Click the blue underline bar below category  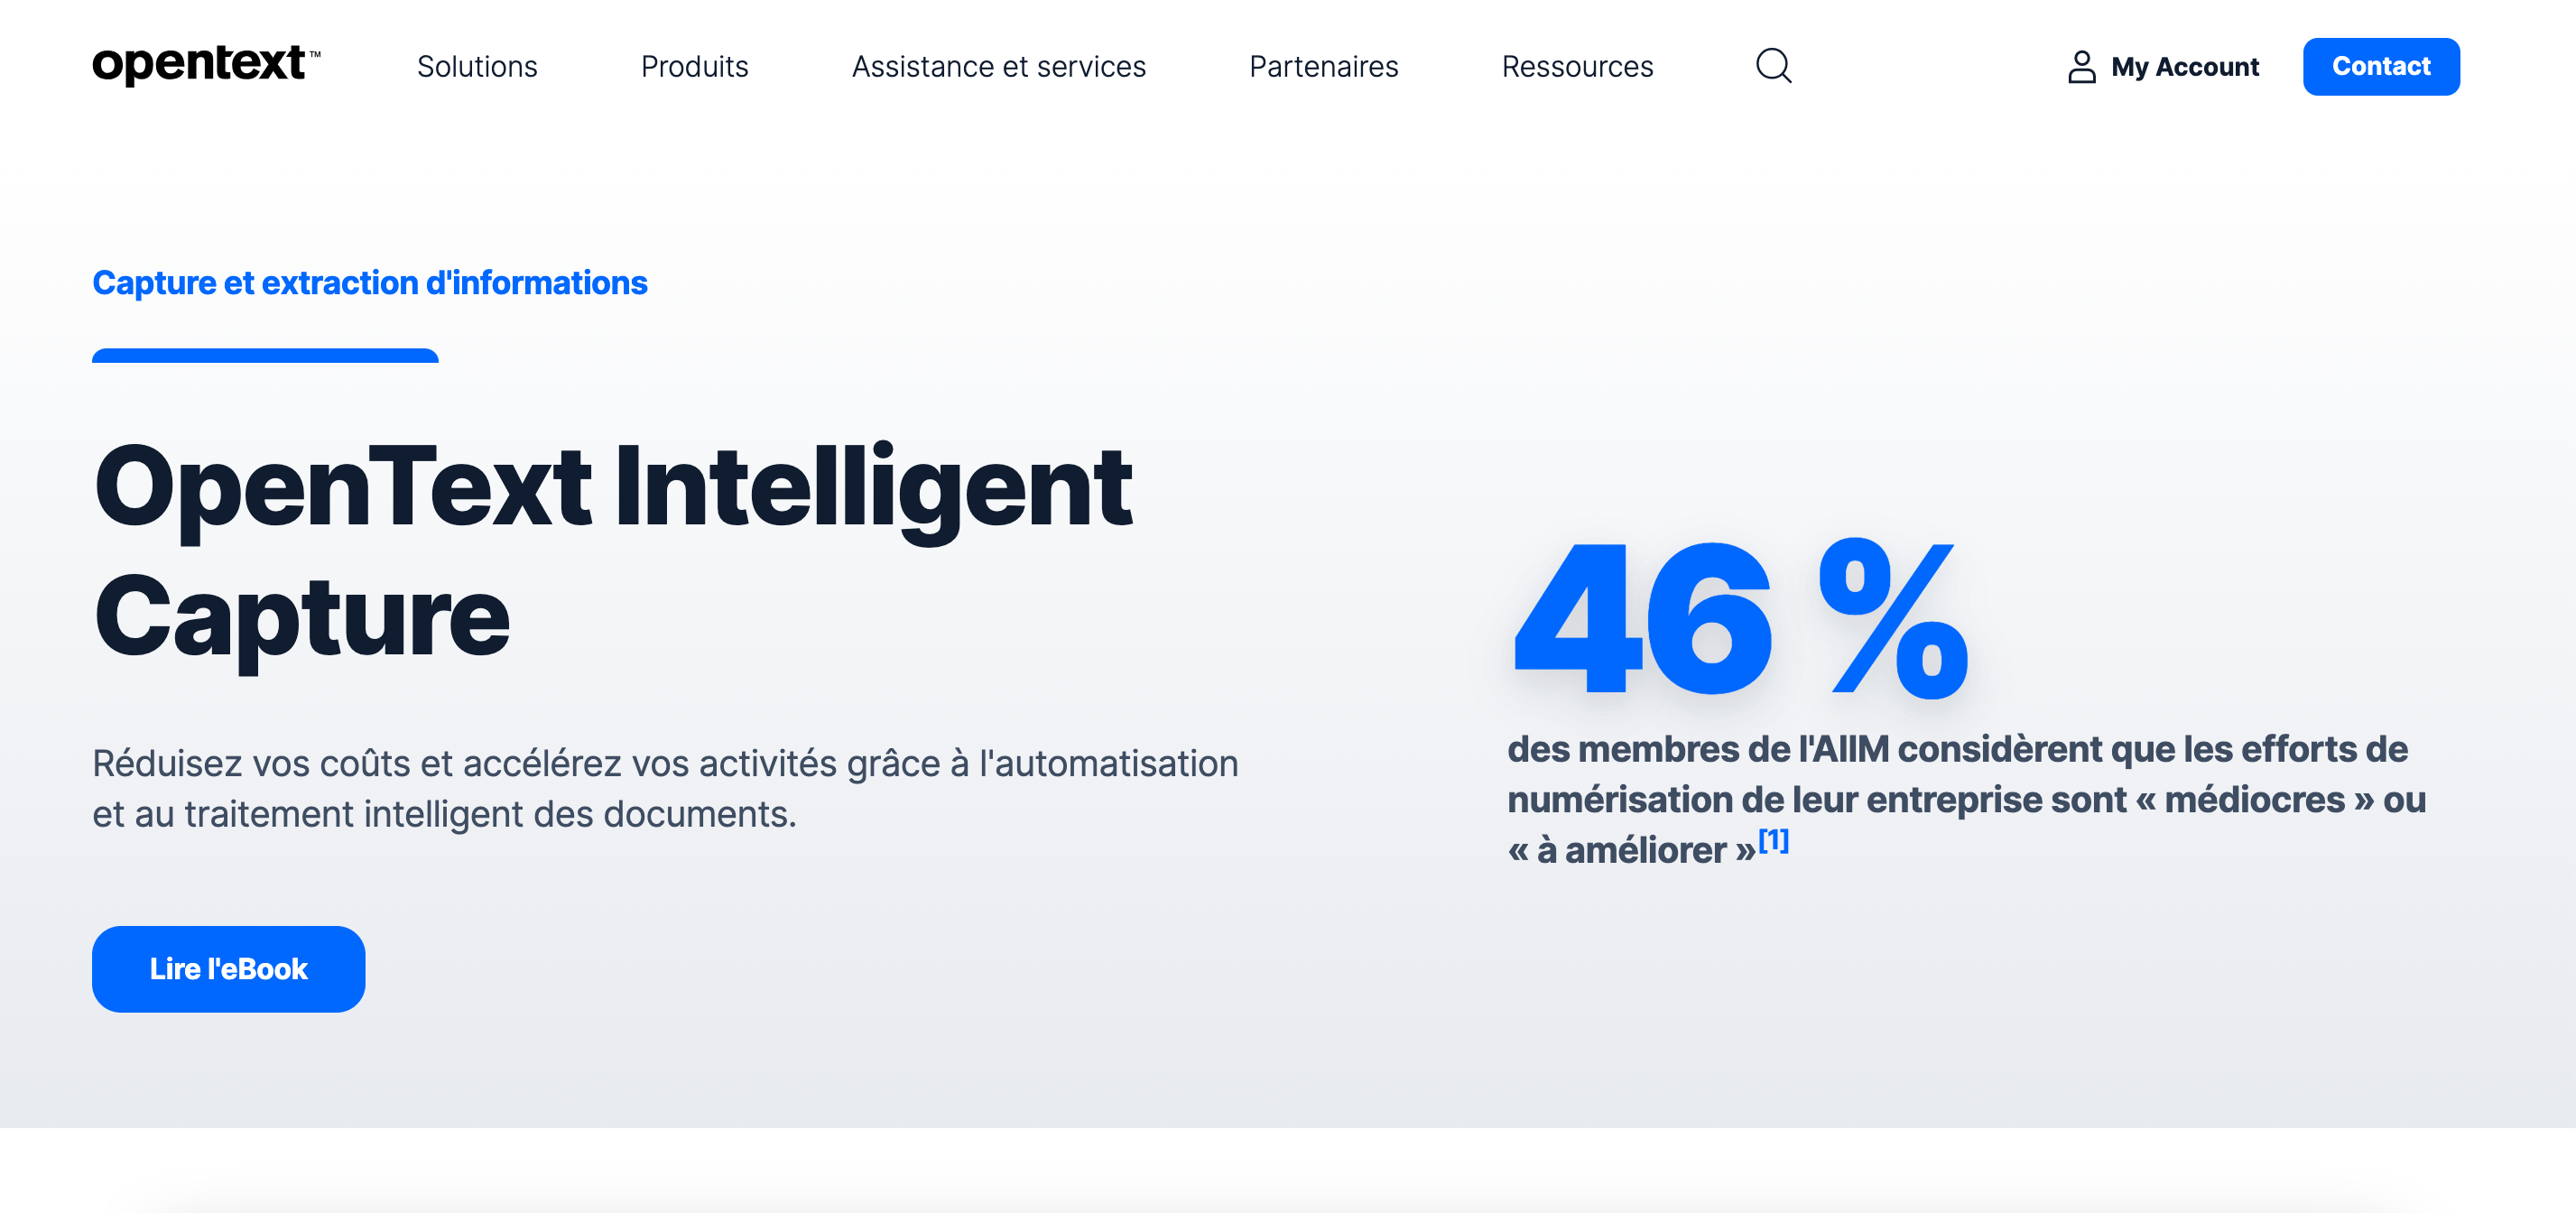coord(265,355)
